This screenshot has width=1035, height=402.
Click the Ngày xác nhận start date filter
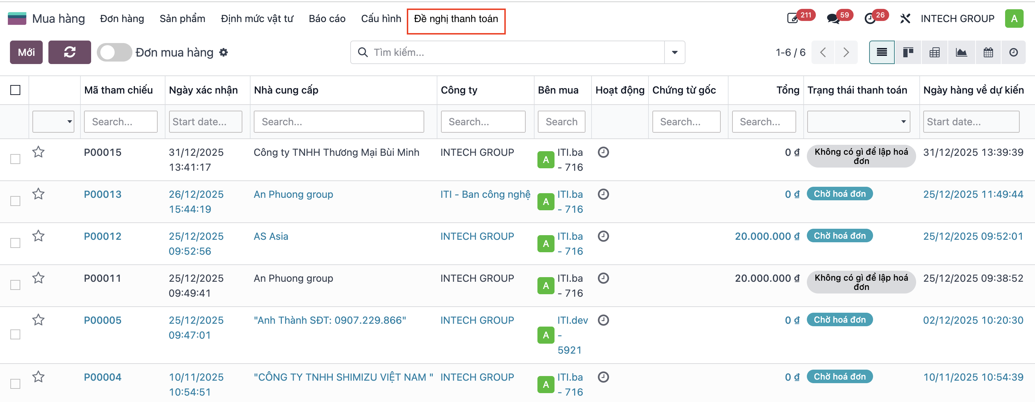[205, 122]
